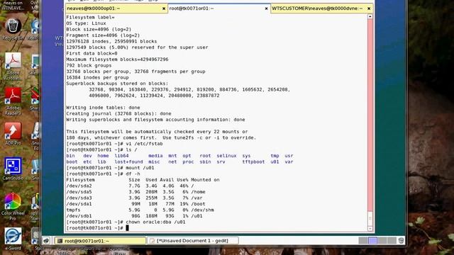Screen dimensions: 454x255
Task: Click the '/dev/sda3' filesystem row
Action: (134, 198)
